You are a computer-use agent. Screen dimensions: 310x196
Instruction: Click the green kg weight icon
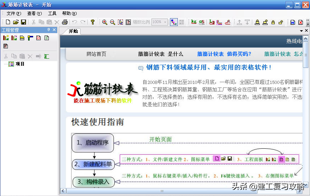tap(194, 22)
